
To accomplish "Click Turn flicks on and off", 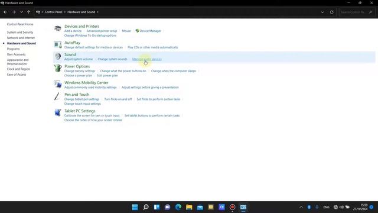I will coord(118,99).
